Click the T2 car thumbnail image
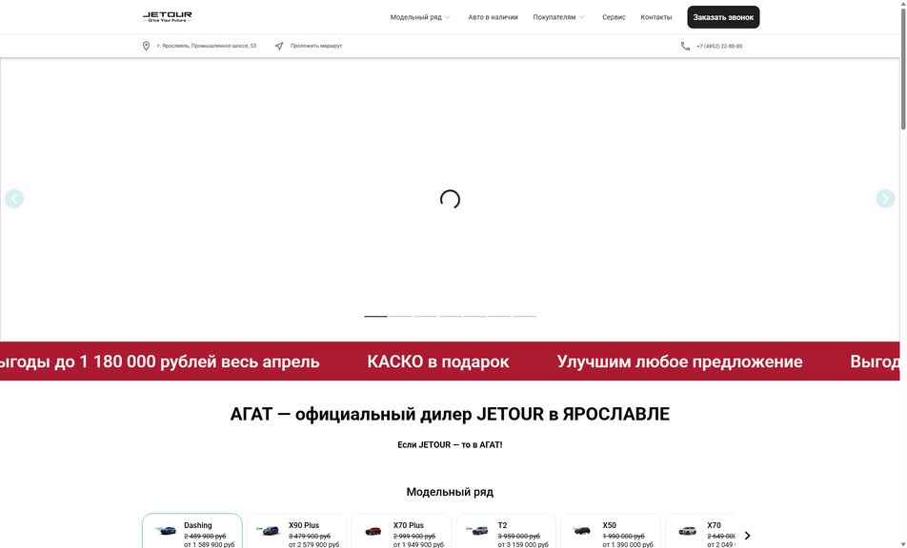The width and height of the screenshot is (907, 548). click(x=478, y=530)
